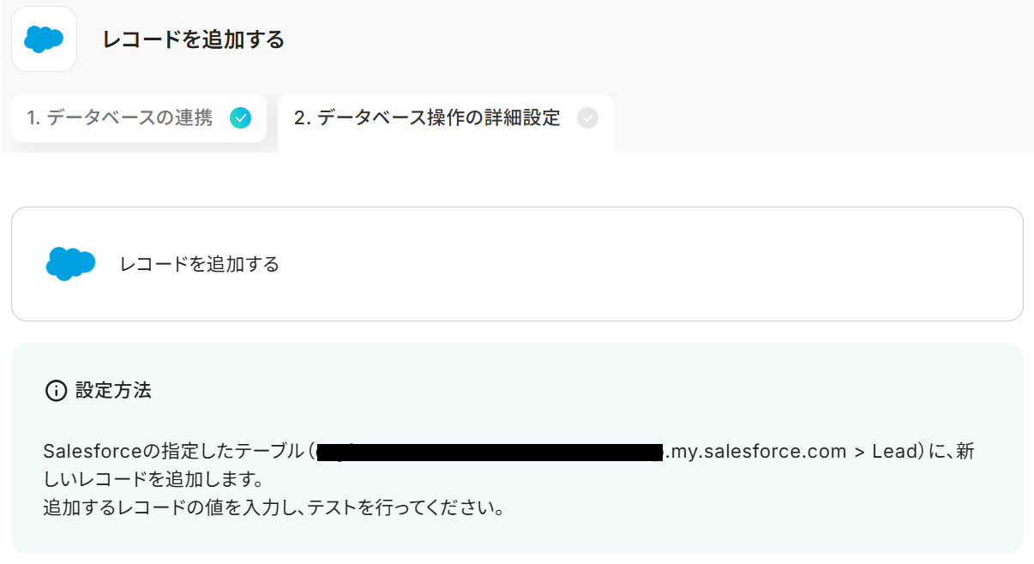The height and width of the screenshot is (564, 1034).
Task: Click the info icon beside 設定方法
Action: [56, 391]
